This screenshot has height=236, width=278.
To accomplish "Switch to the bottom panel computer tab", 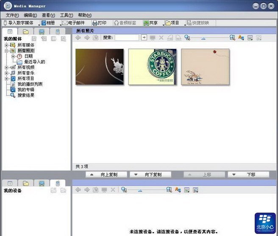I will 42,183.
